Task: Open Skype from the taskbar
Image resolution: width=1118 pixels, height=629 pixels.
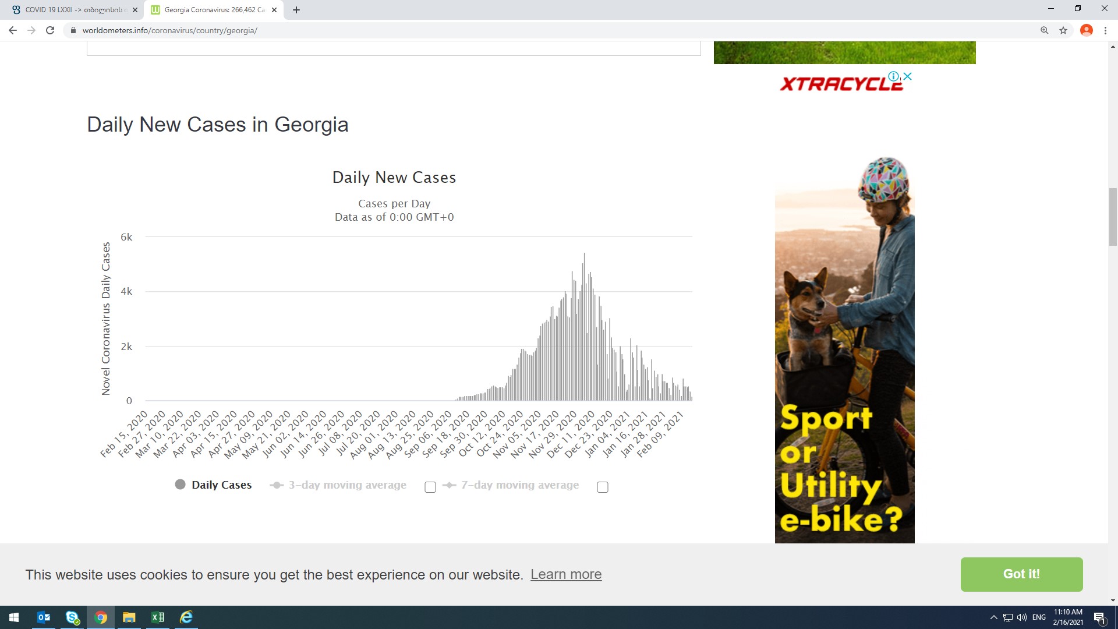Action: (72, 617)
